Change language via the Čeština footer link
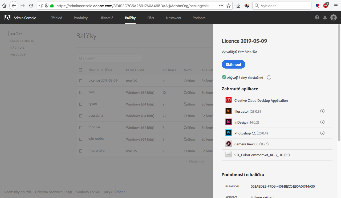341x198 pixels. [120, 192]
